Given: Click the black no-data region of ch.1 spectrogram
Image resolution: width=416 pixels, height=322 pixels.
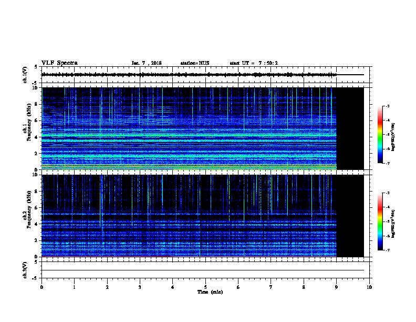Looking at the screenshot, I should 350,128.
